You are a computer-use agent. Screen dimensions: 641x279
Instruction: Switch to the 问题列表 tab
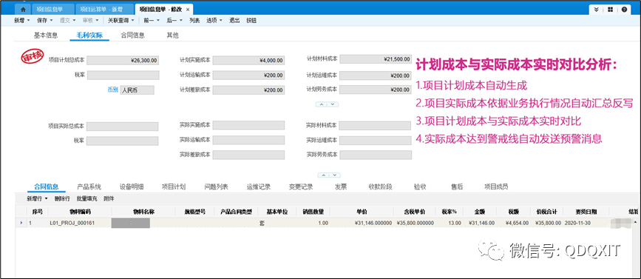tap(217, 187)
